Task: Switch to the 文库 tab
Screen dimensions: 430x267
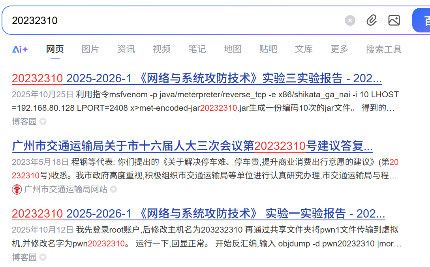Action: pyautogui.click(x=304, y=49)
